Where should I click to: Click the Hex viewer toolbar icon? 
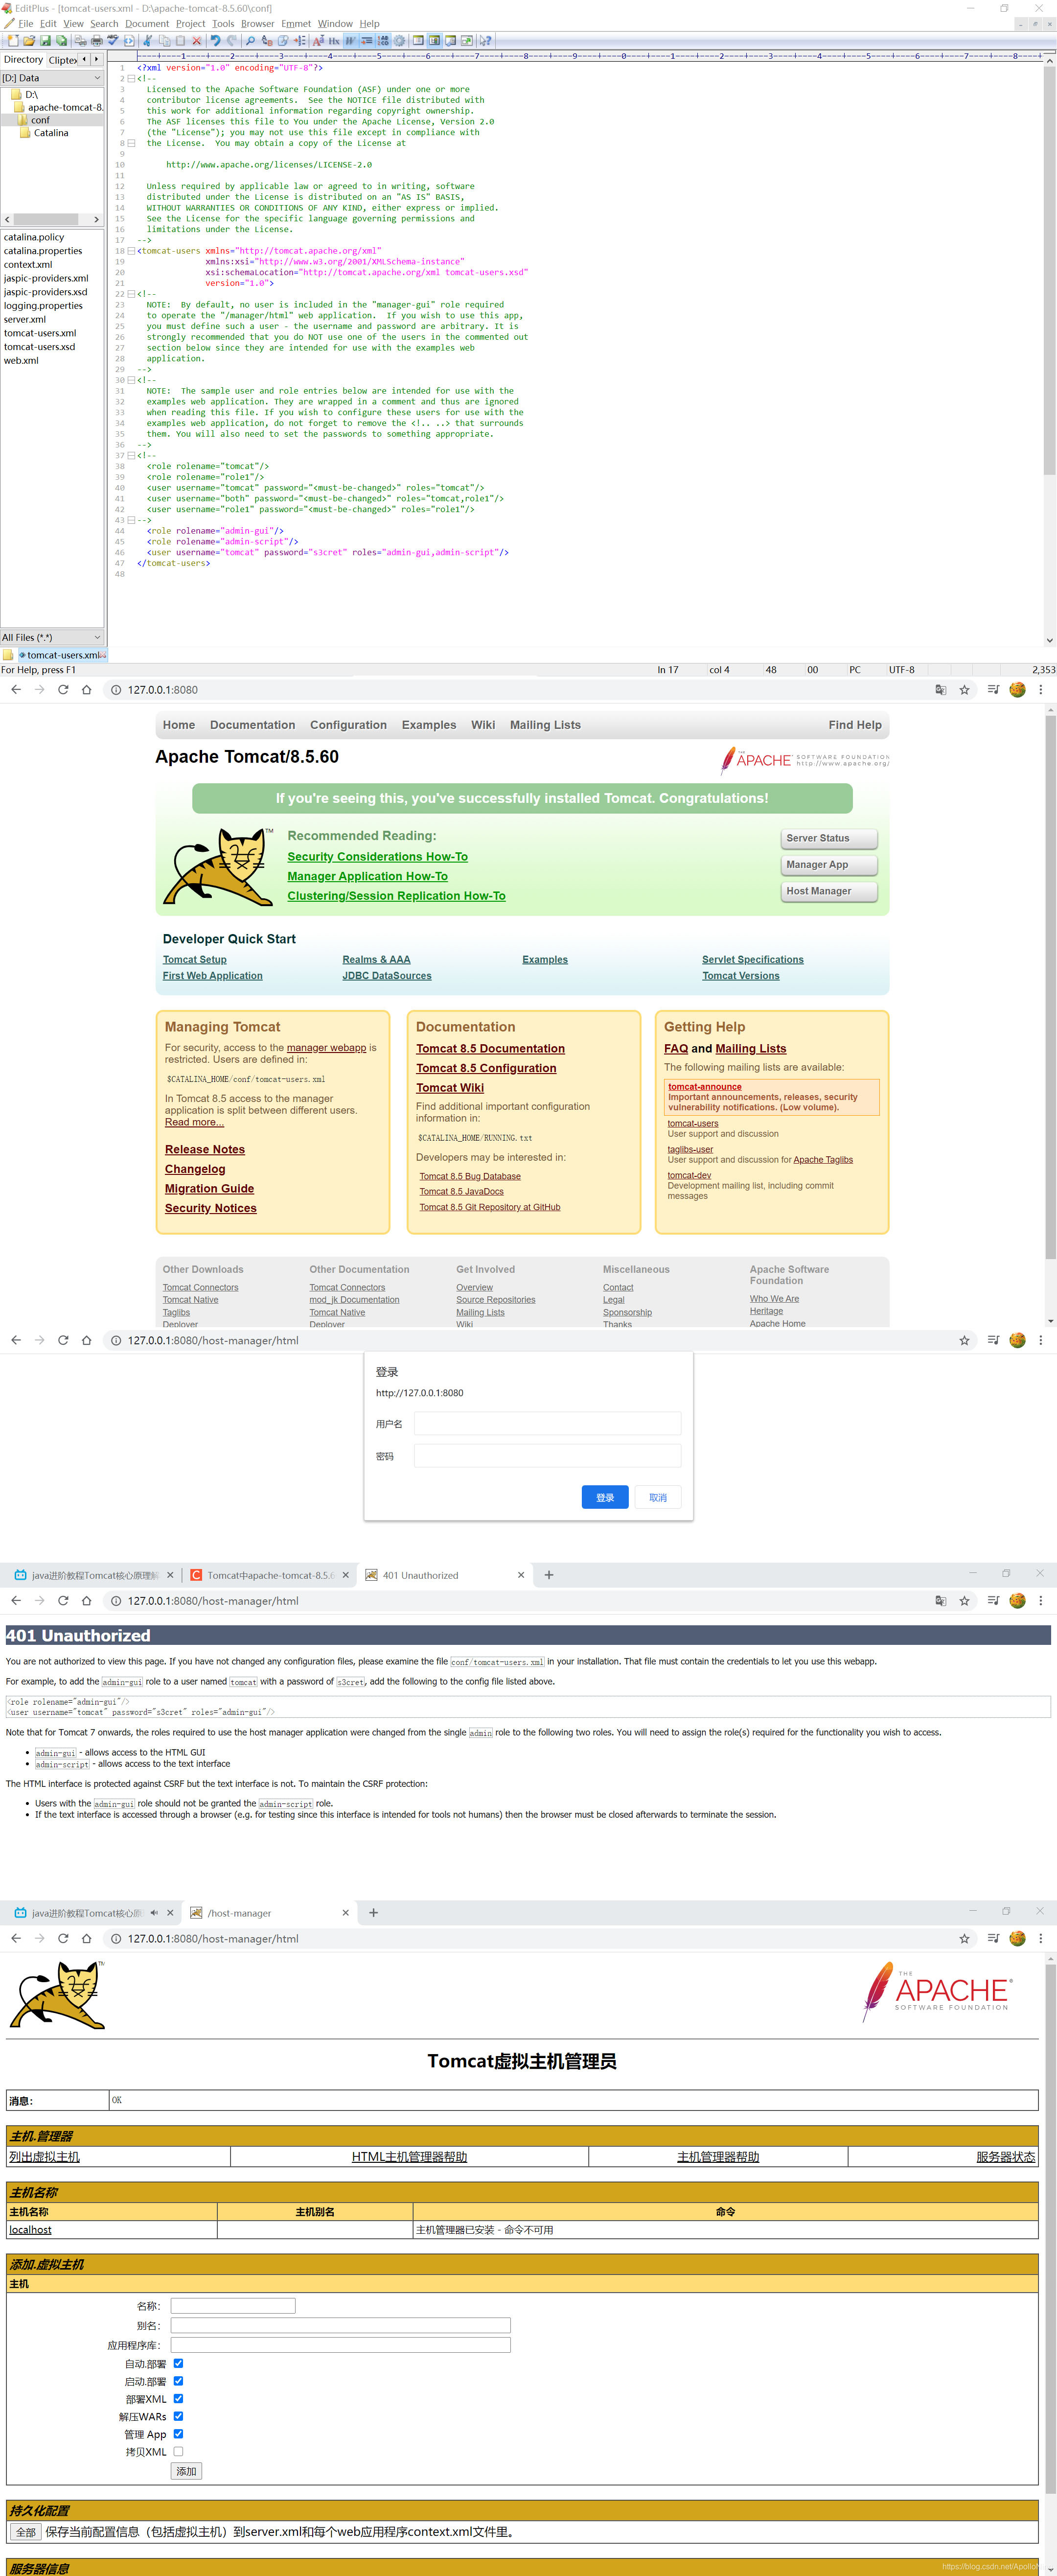[334, 41]
